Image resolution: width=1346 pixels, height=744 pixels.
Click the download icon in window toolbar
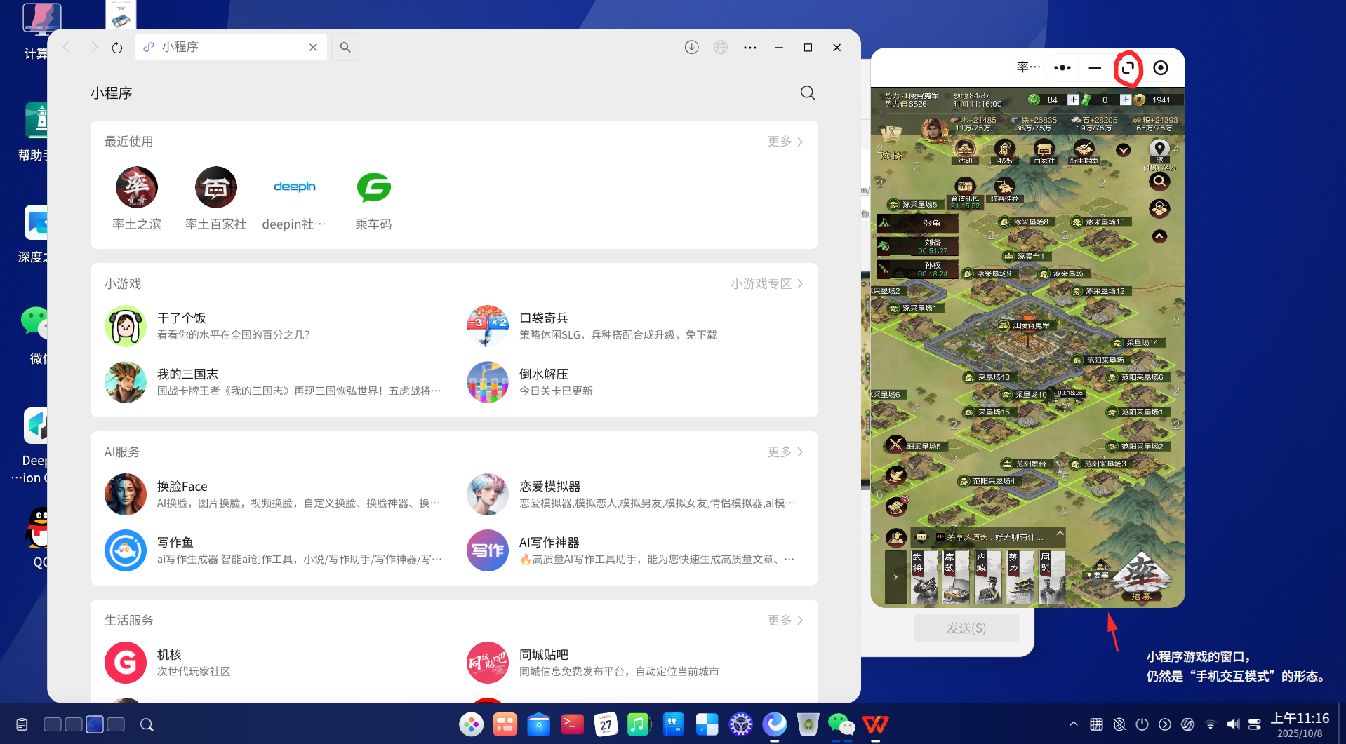pyautogui.click(x=691, y=47)
